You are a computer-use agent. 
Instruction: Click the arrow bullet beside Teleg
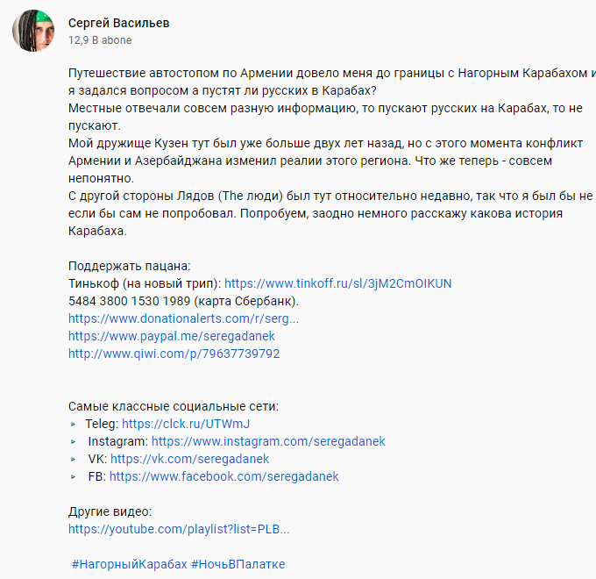(73, 424)
